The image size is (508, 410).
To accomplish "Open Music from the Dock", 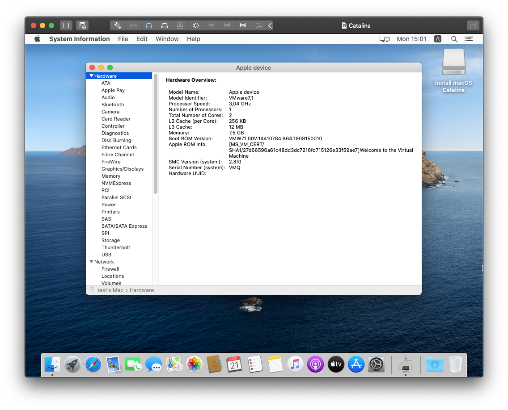I will tap(295, 365).
